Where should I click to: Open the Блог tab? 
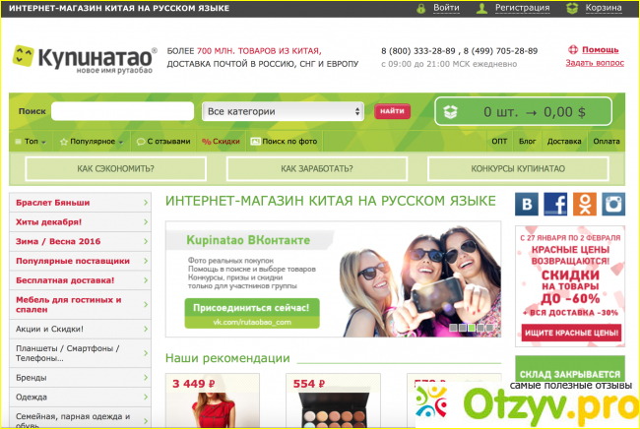point(527,142)
